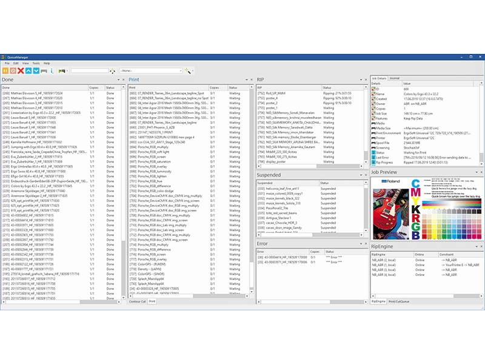Click the red X delete job icon

click(21, 71)
